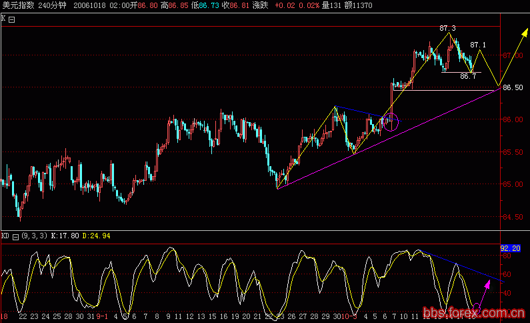Image resolution: width=530 pixels, height=323 pixels.
Task: Click the K:17.80 indicator value
Action: (65, 236)
